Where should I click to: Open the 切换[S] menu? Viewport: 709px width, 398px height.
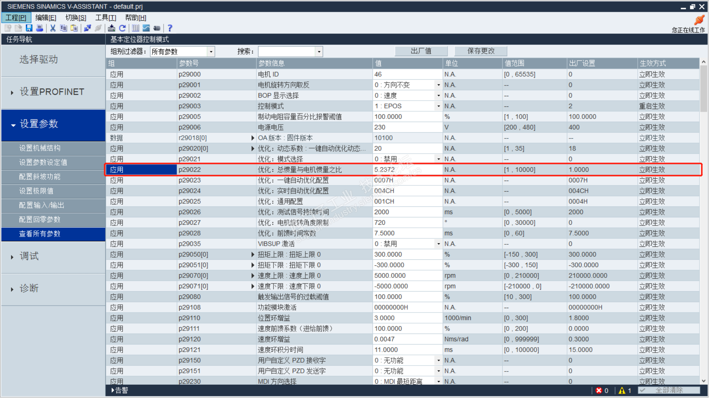[x=76, y=18]
